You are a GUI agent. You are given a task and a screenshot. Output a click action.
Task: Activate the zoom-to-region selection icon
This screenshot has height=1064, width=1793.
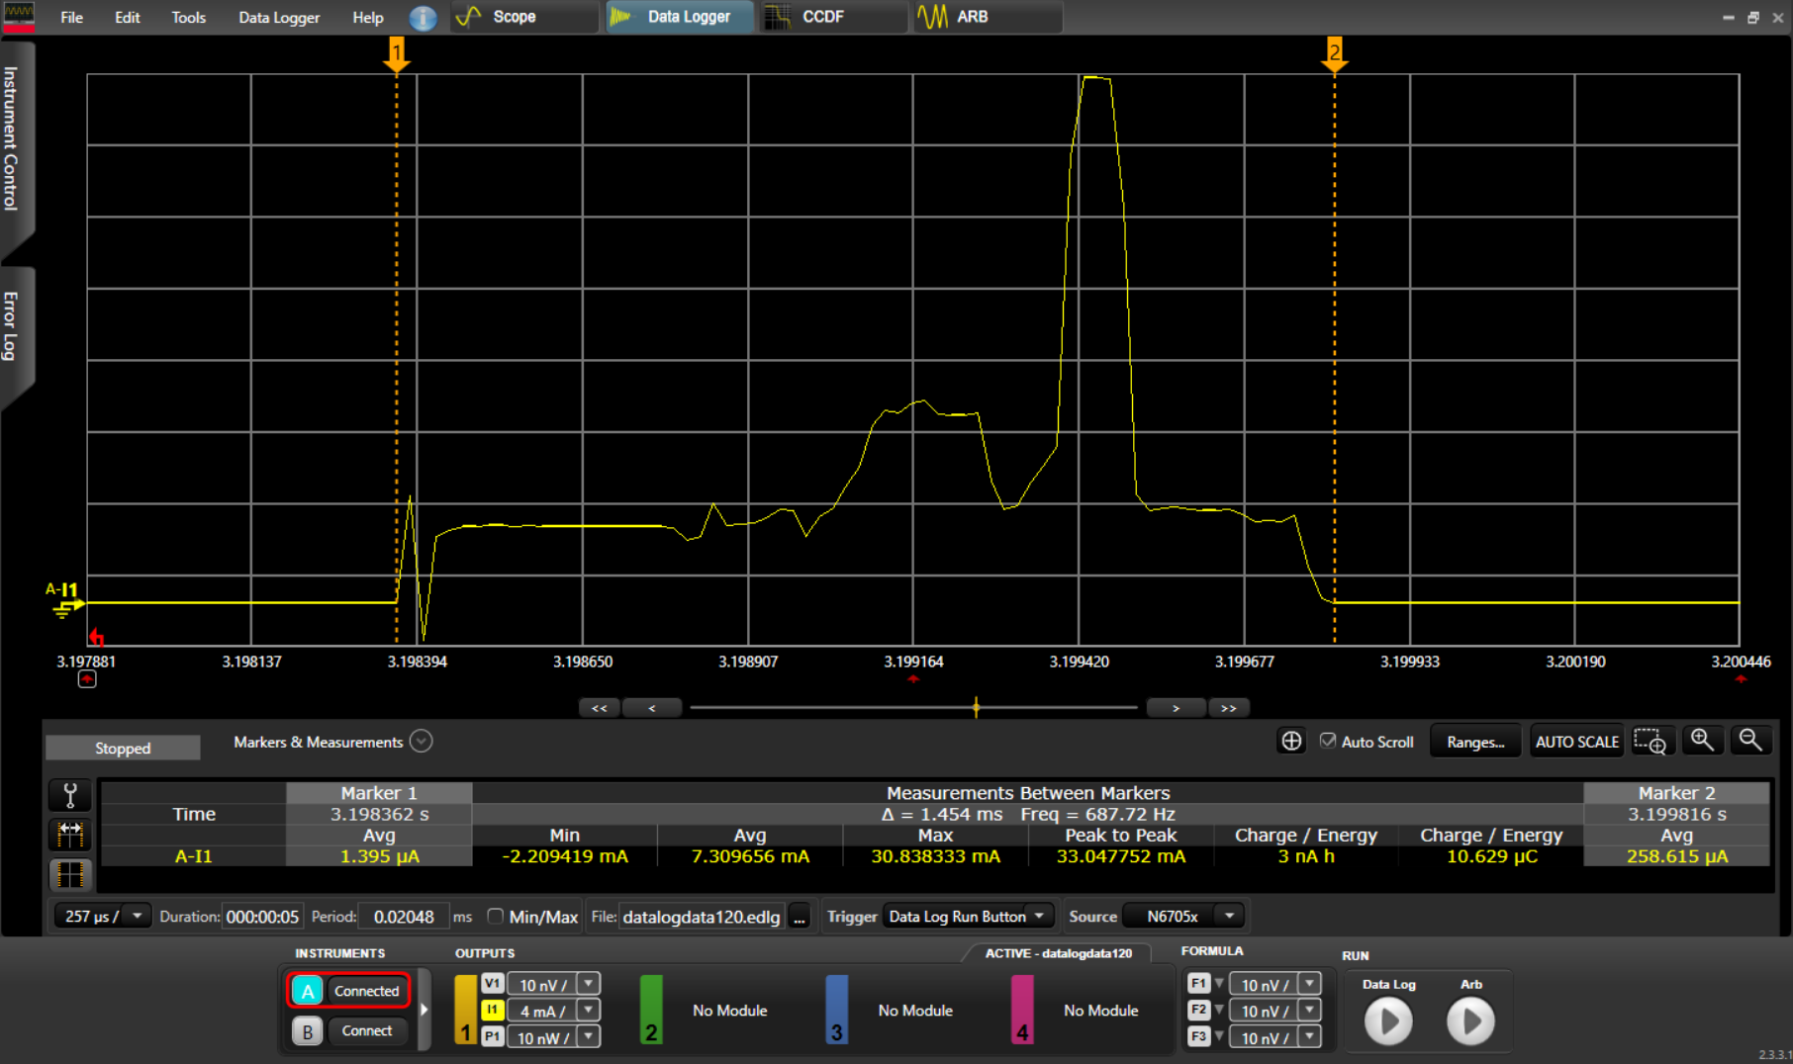click(1651, 742)
